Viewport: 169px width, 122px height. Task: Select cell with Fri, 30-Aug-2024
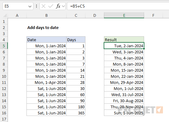tap(124, 101)
